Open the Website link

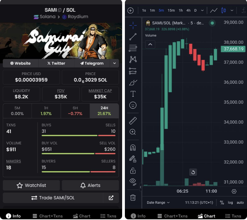coord(21,63)
